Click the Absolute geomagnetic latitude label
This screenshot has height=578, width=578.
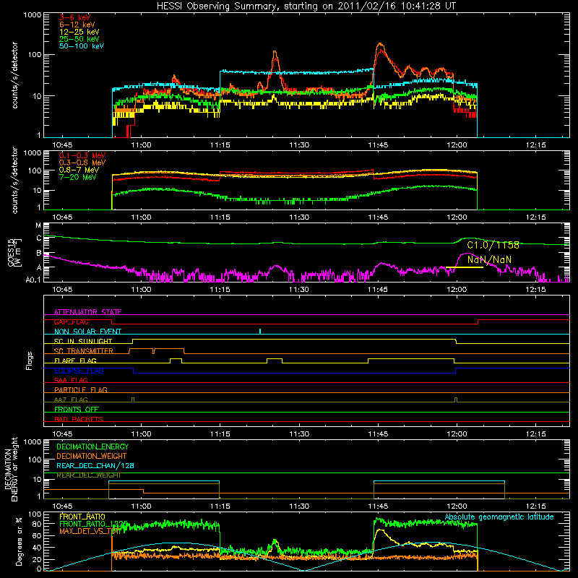(x=499, y=517)
